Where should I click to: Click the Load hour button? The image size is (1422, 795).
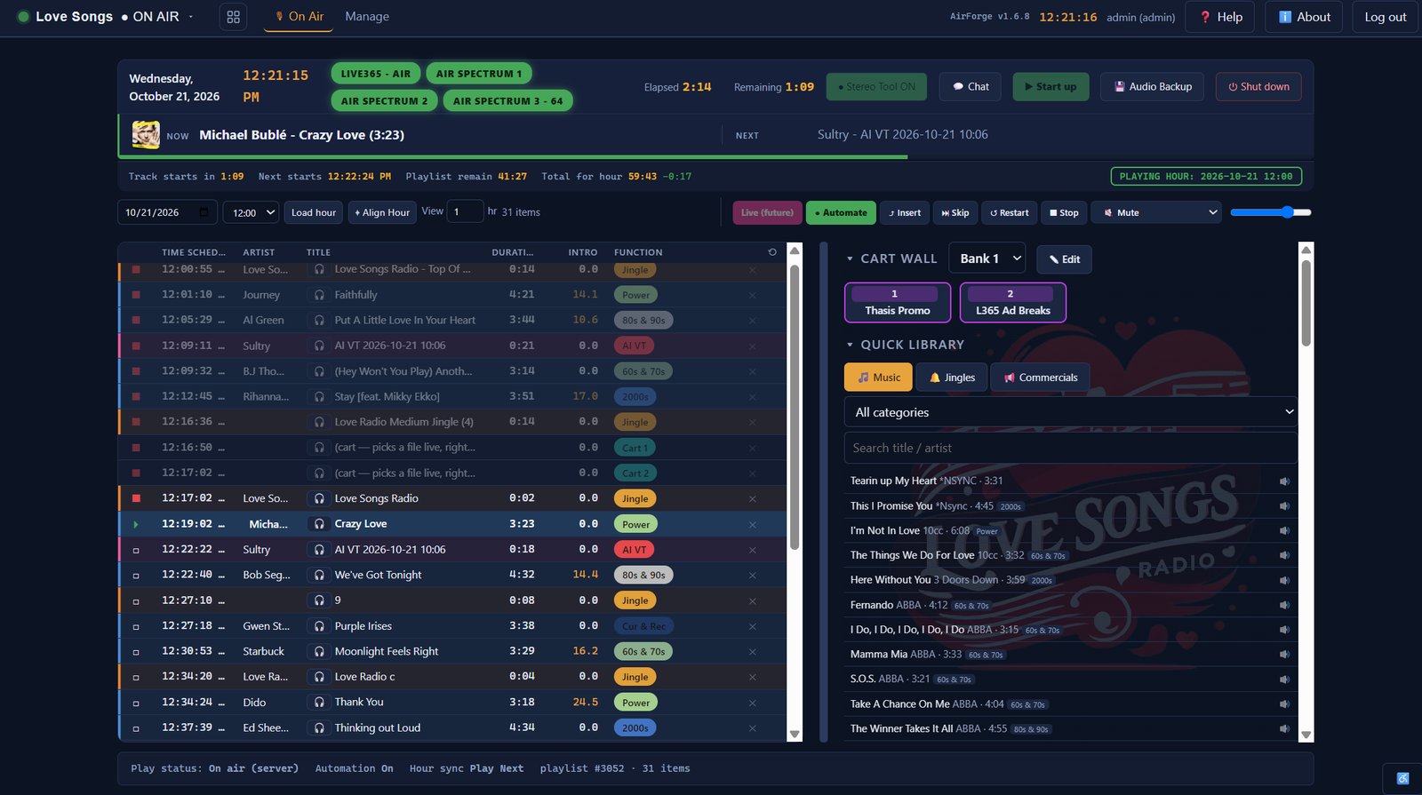[314, 212]
